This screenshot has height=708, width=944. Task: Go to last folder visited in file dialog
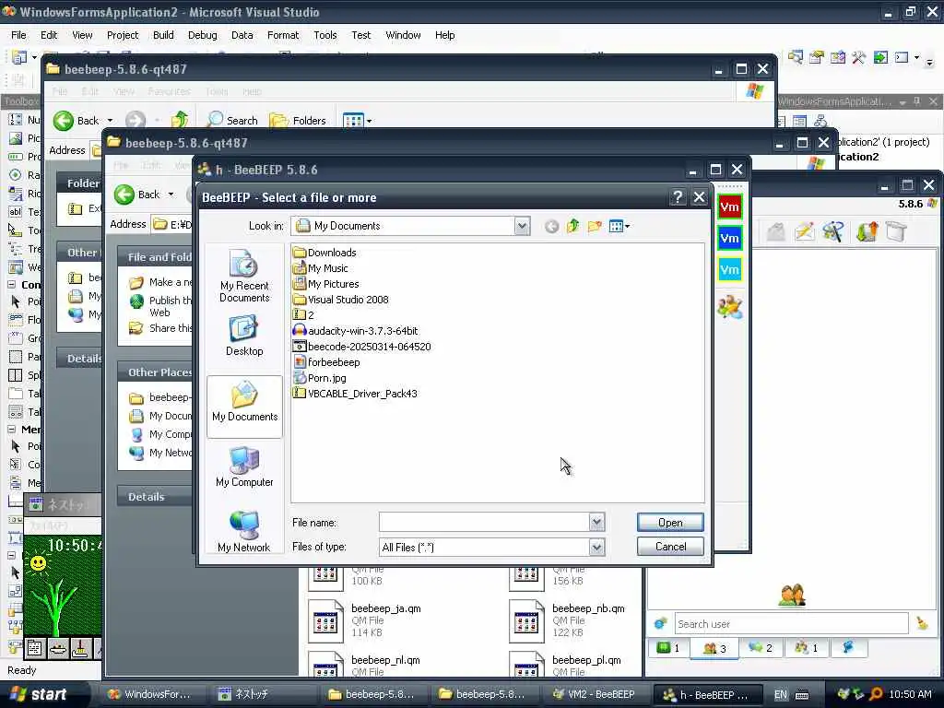tap(551, 227)
